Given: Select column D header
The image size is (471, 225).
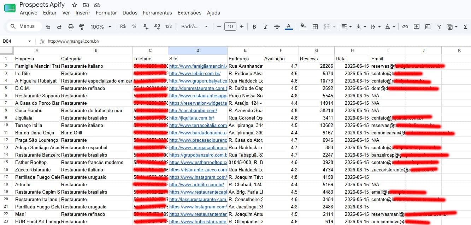Looking at the screenshot, I should [x=198, y=50].
